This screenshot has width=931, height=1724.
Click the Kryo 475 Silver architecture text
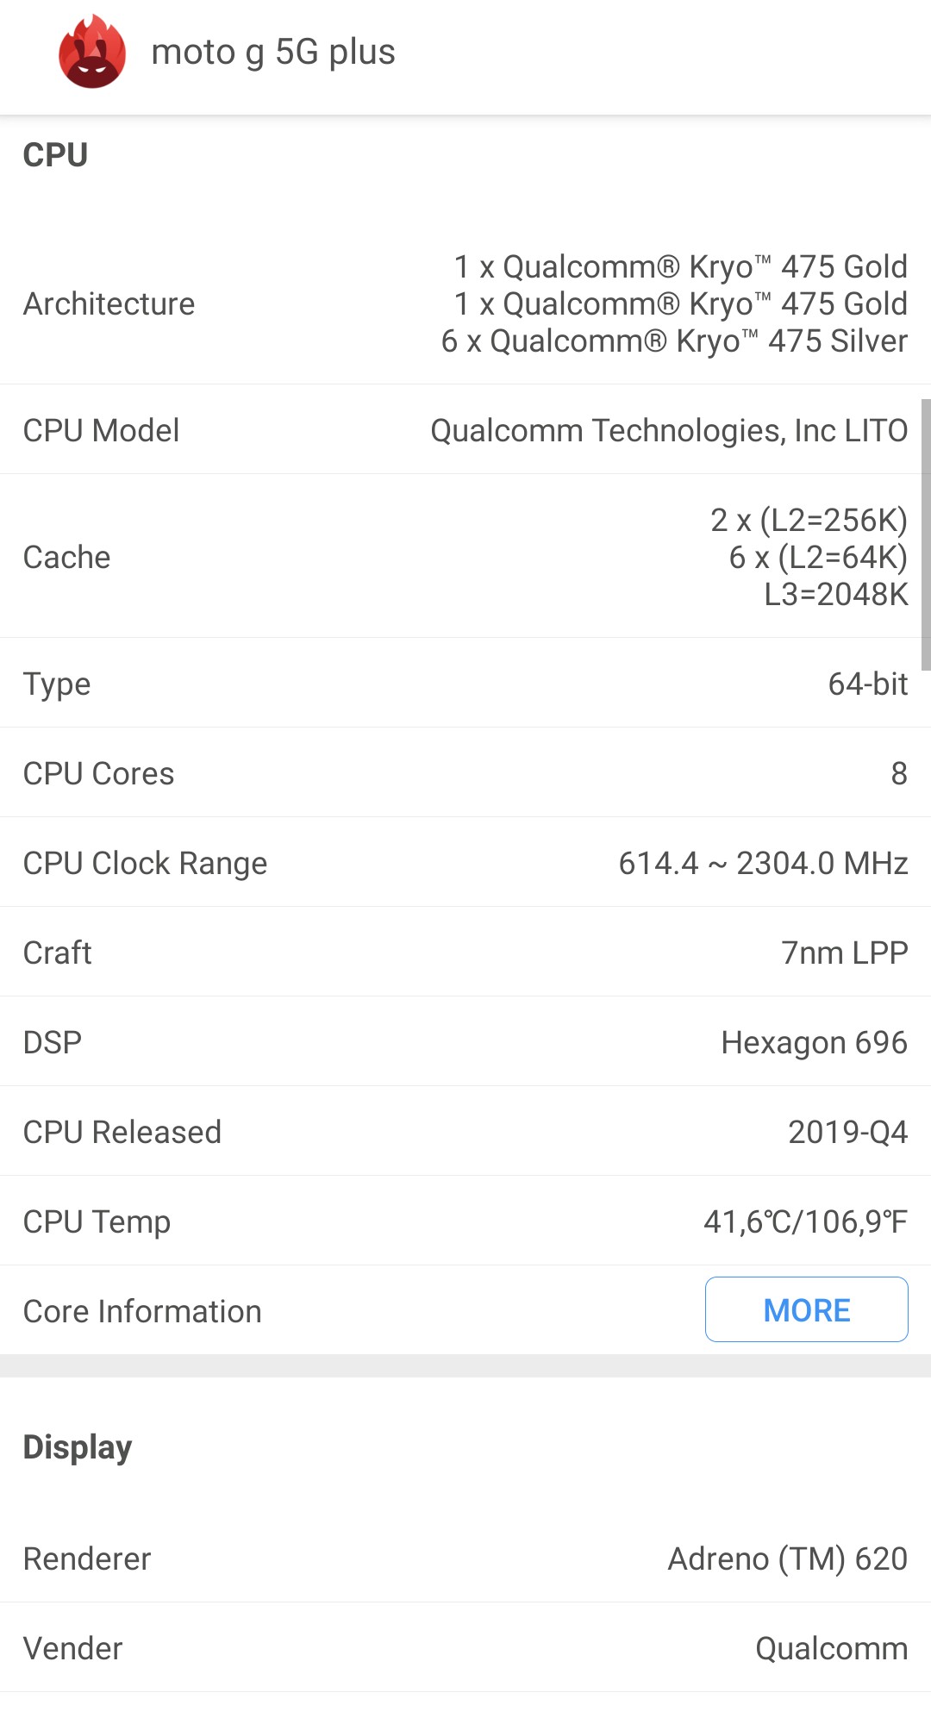(x=674, y=341)
